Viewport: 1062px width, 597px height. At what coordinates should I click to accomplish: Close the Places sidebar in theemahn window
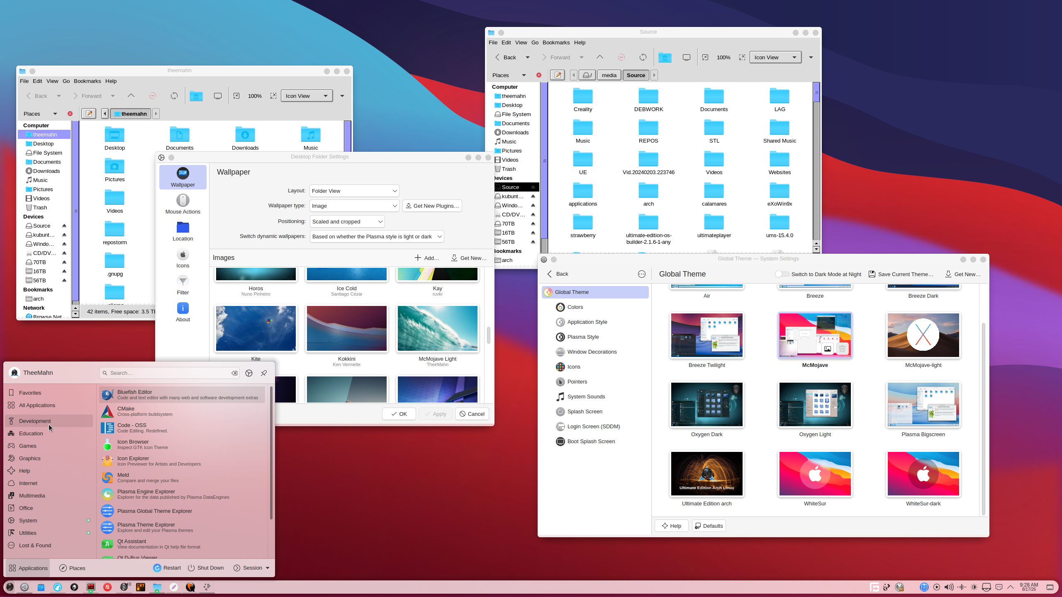70,114
